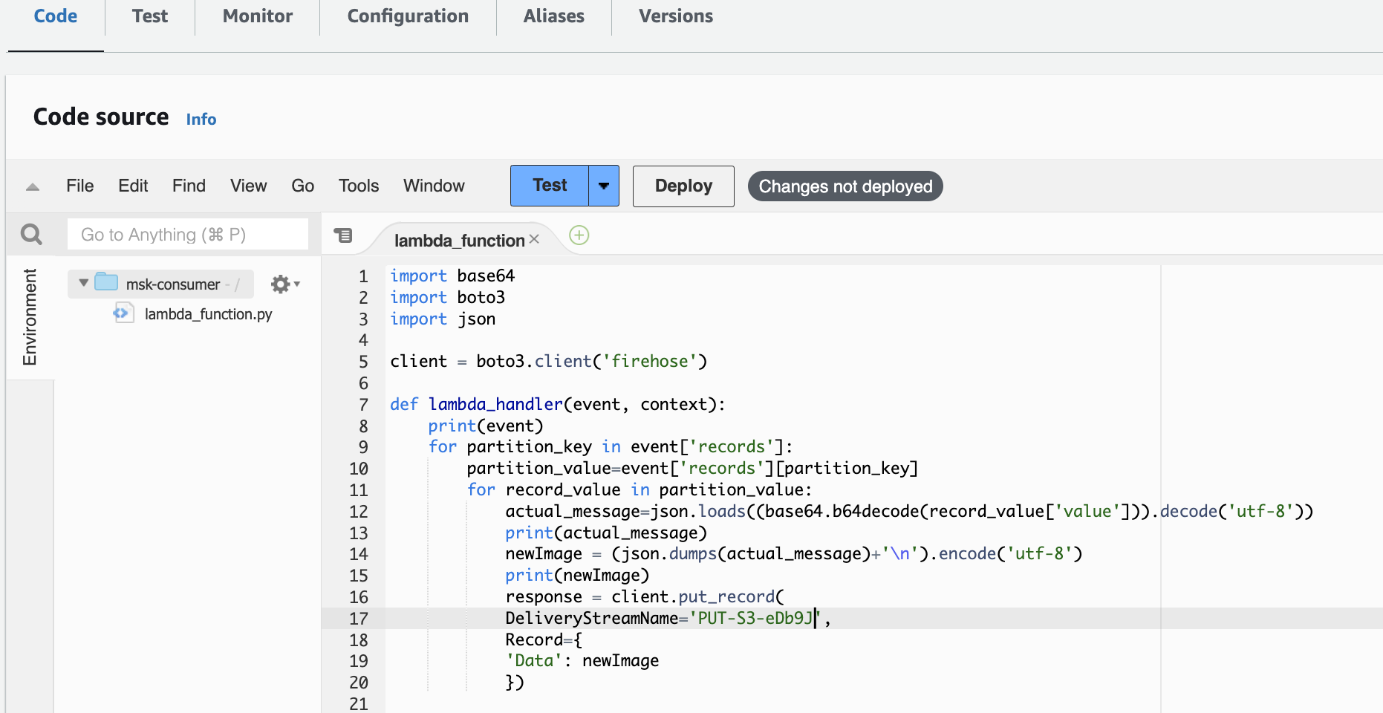
Task: Click the Changes not deployed status badge
Action: (845, 186)
